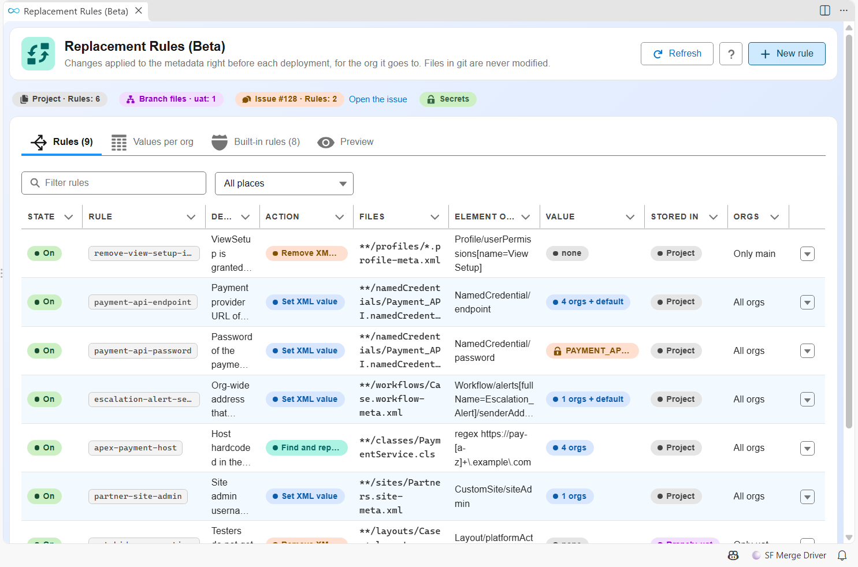Open the STORED IN column filter chevron
Viewport: 858px width, 567px height.
(x=714, y=217)
